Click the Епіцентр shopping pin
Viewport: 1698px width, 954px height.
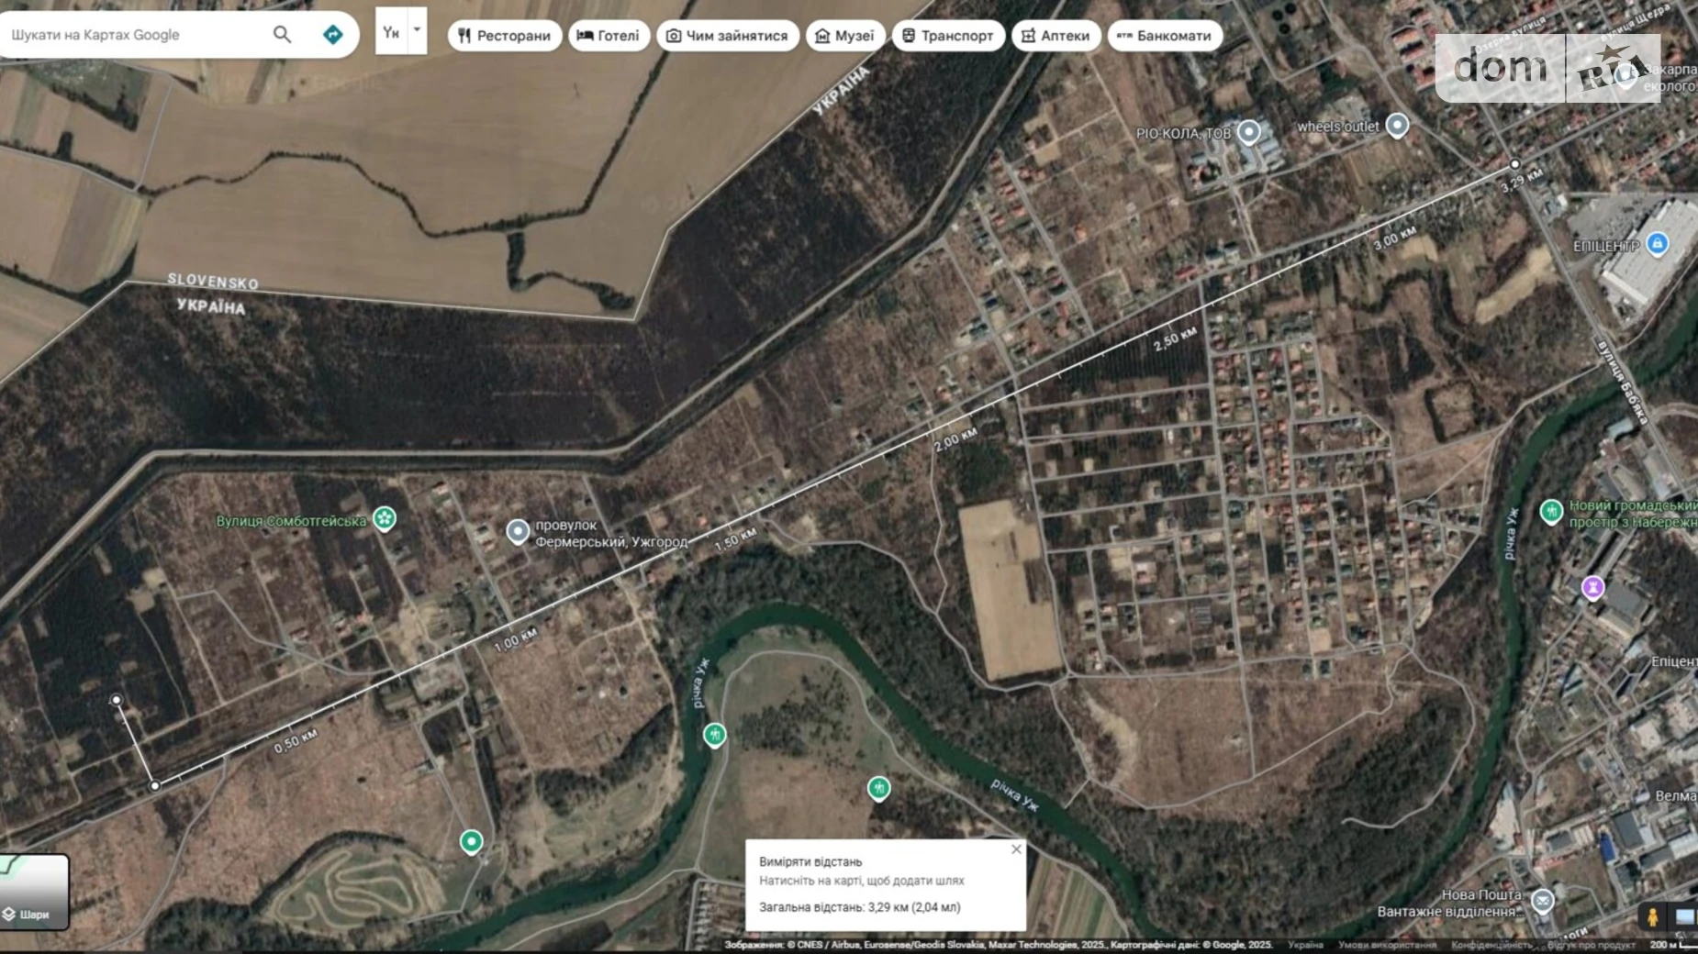pyautogui.click(x=1657, y=243)
